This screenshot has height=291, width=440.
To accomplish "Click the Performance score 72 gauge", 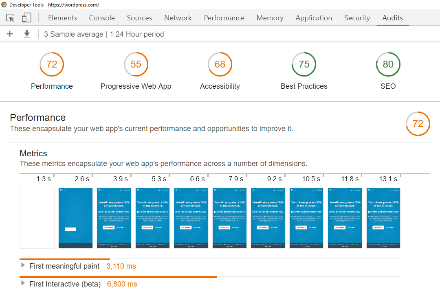I will pos(52,64).
